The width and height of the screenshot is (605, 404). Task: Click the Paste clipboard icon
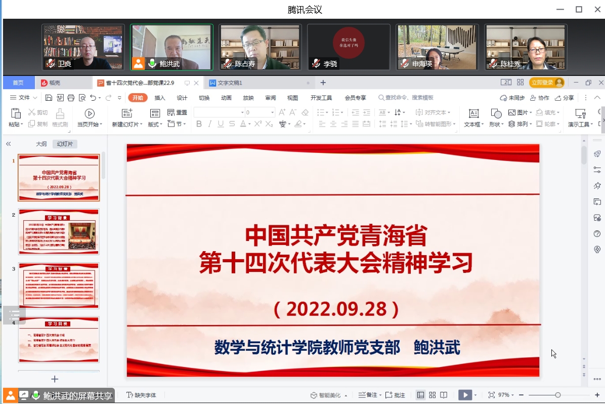[16, 113]
